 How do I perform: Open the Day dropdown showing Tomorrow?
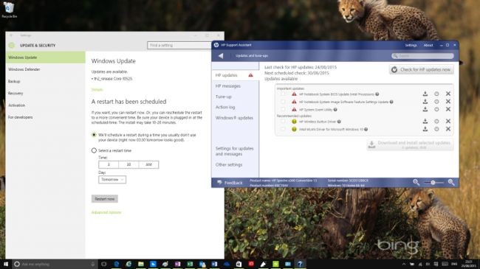[112, 180]
